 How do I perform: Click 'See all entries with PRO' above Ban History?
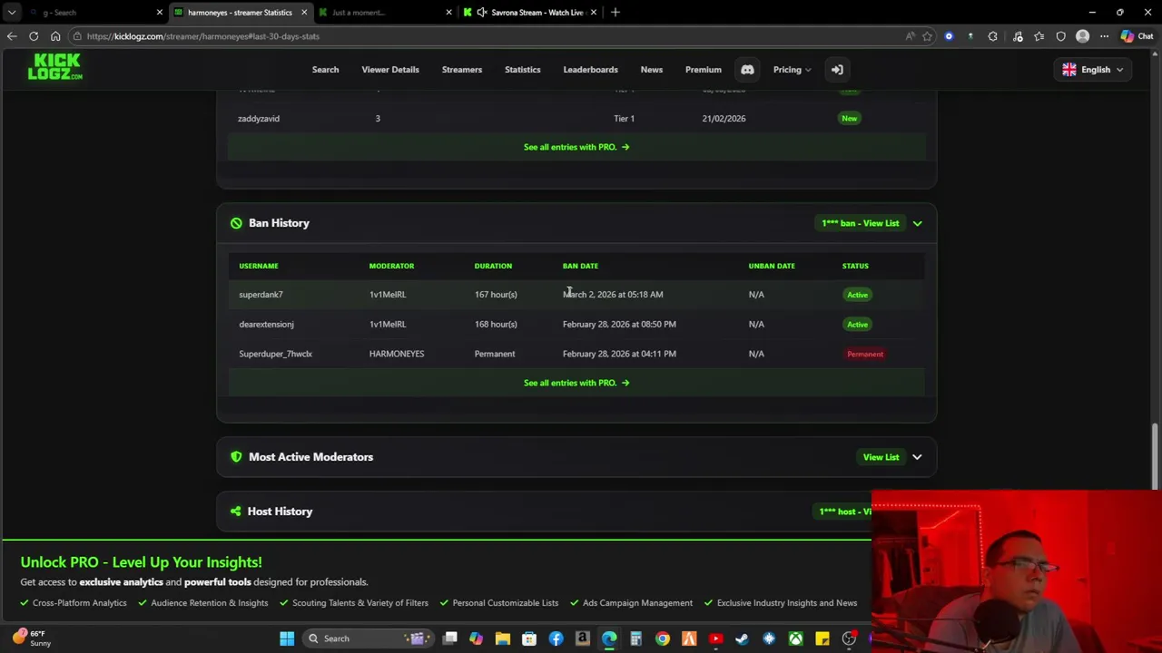pos(576,147)
